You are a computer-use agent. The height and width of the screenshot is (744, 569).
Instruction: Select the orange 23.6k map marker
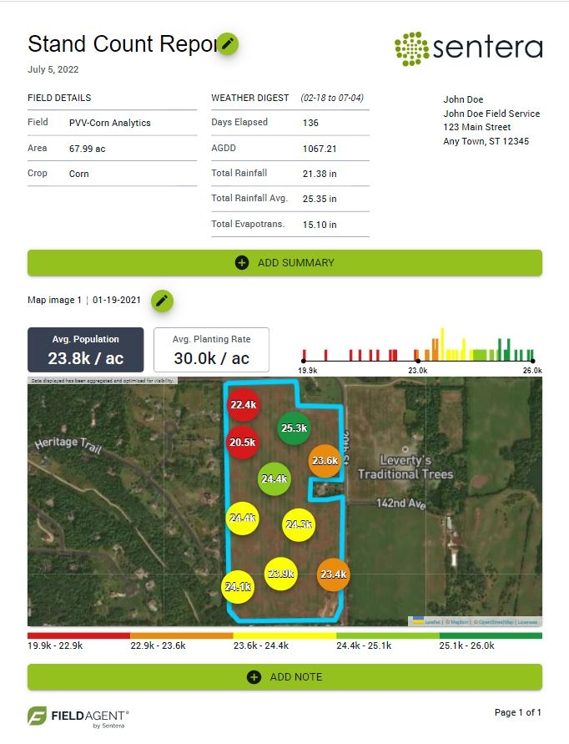[325, 461]
